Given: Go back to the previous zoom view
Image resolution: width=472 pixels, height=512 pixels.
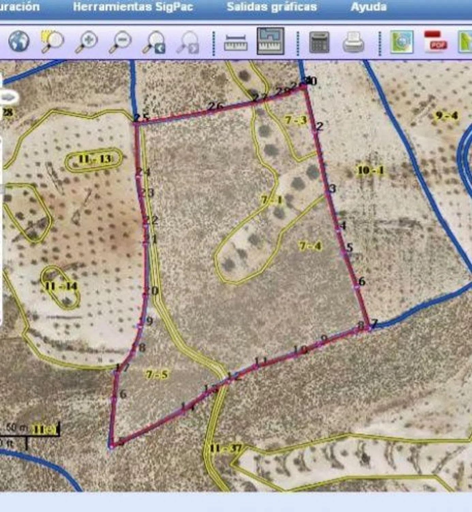Looking at the screenshot, I should point(154,42).
